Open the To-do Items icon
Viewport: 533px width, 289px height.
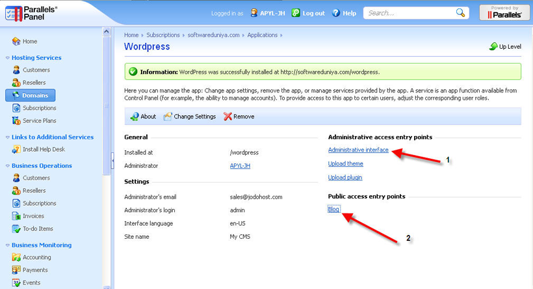[x=16, y=228]
